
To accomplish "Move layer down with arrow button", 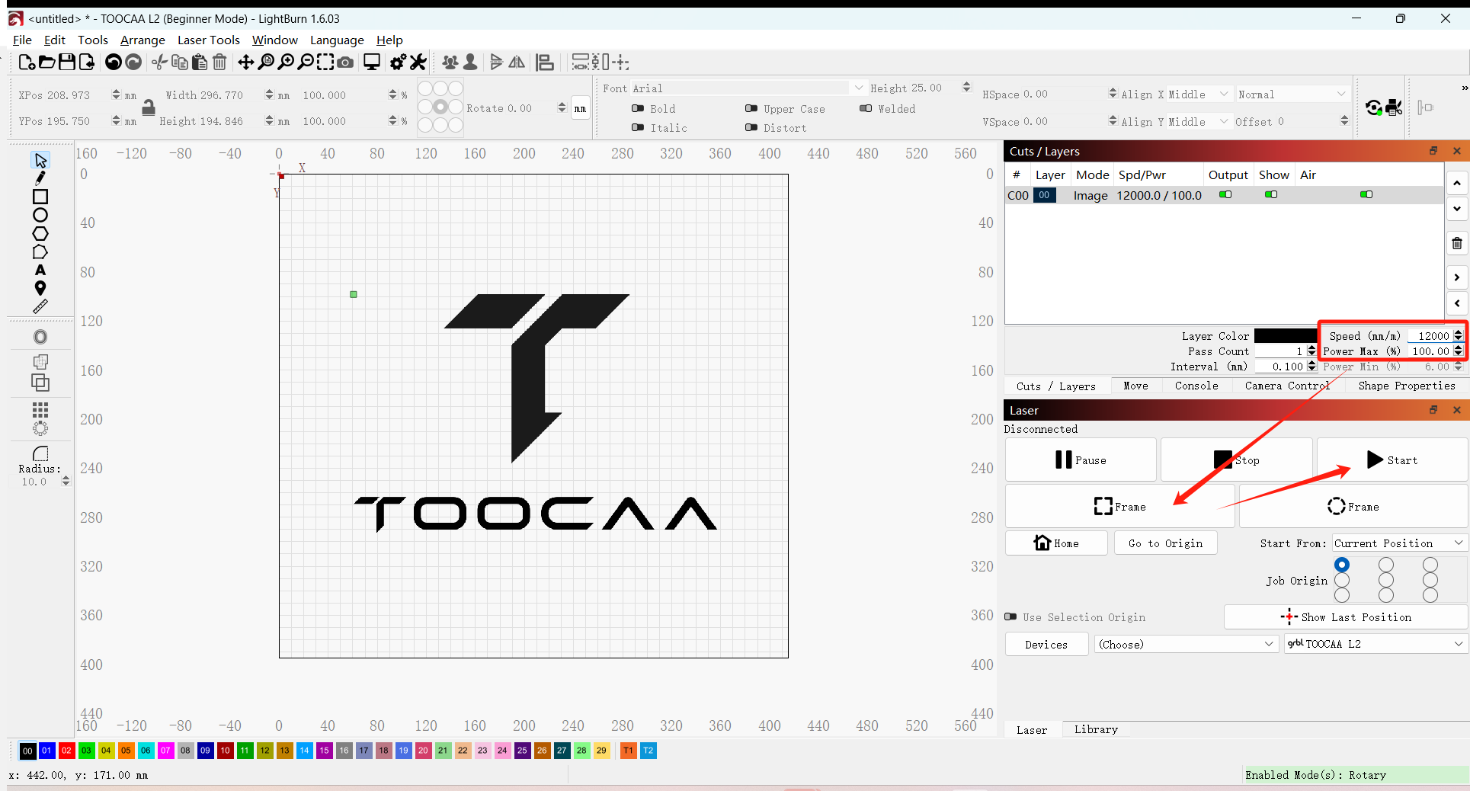I will [1456, 208].
